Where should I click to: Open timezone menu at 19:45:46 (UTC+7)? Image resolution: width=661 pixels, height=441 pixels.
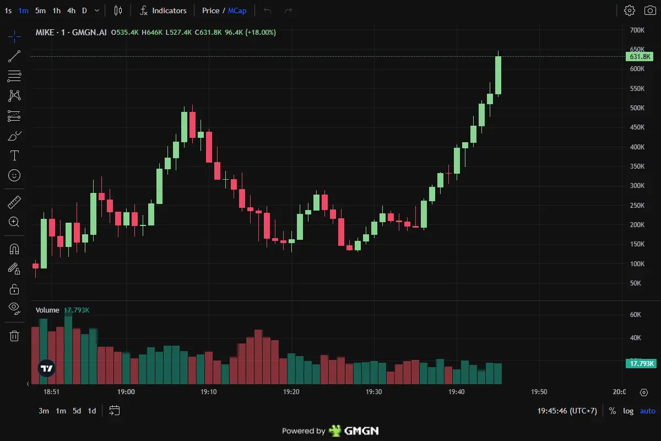point(567,411)
